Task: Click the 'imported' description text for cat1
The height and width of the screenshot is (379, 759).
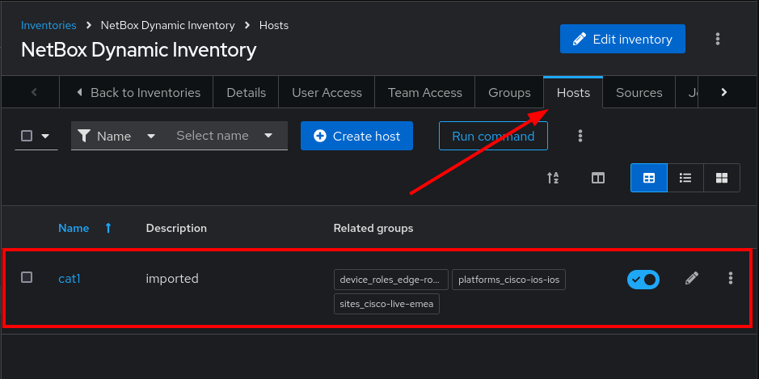Action: point(172,279)
